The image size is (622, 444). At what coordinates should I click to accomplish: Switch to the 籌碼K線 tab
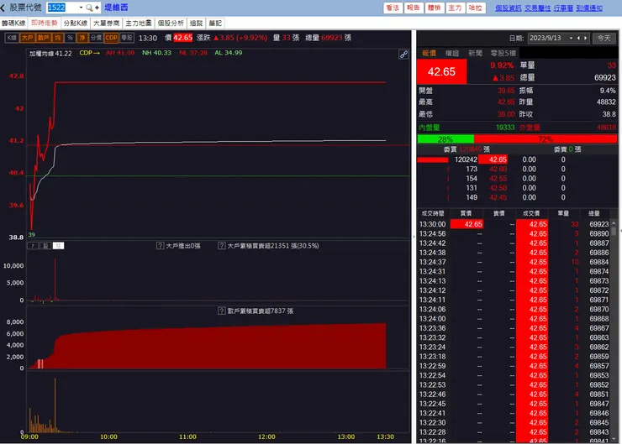(13, 24)
